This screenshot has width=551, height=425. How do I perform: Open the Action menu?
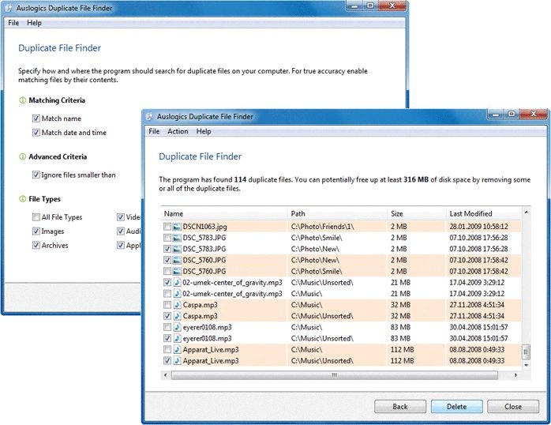[x=178, y=131]
